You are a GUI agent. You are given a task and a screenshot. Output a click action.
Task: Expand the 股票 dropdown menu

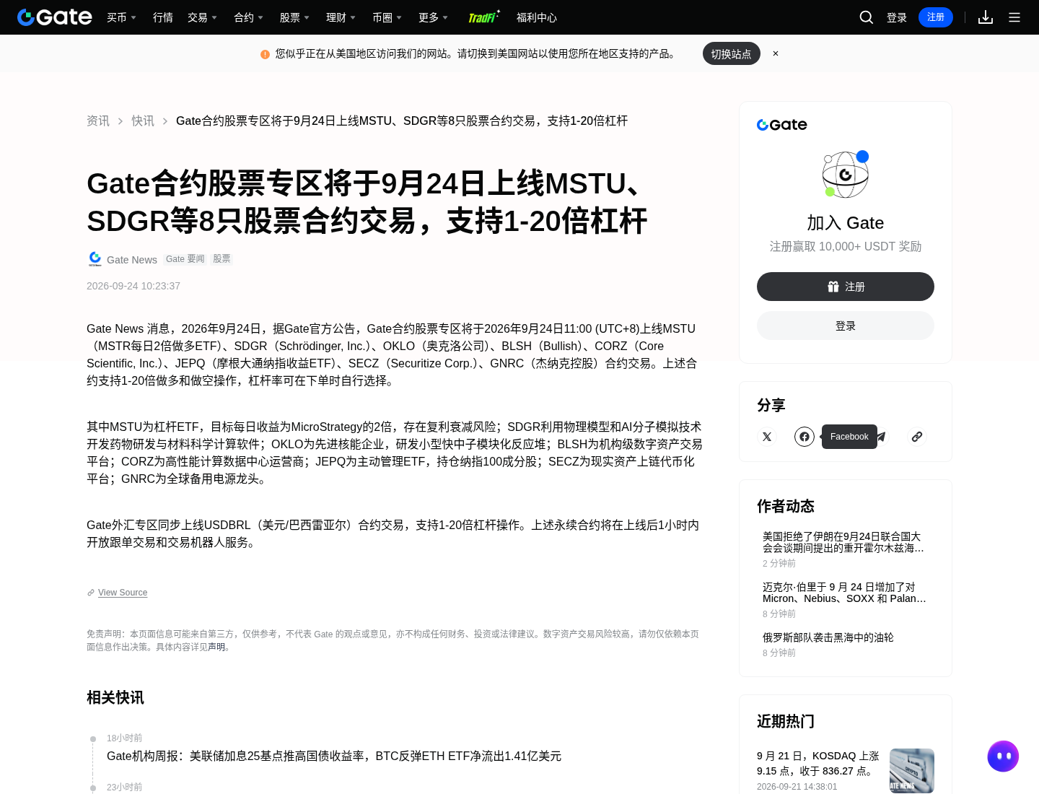click(x=294, y=17)
